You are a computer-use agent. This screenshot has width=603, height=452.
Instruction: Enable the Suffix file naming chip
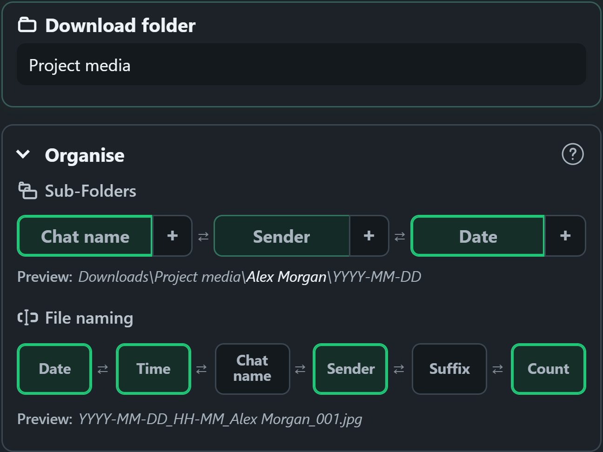click(x=449, y=369)
